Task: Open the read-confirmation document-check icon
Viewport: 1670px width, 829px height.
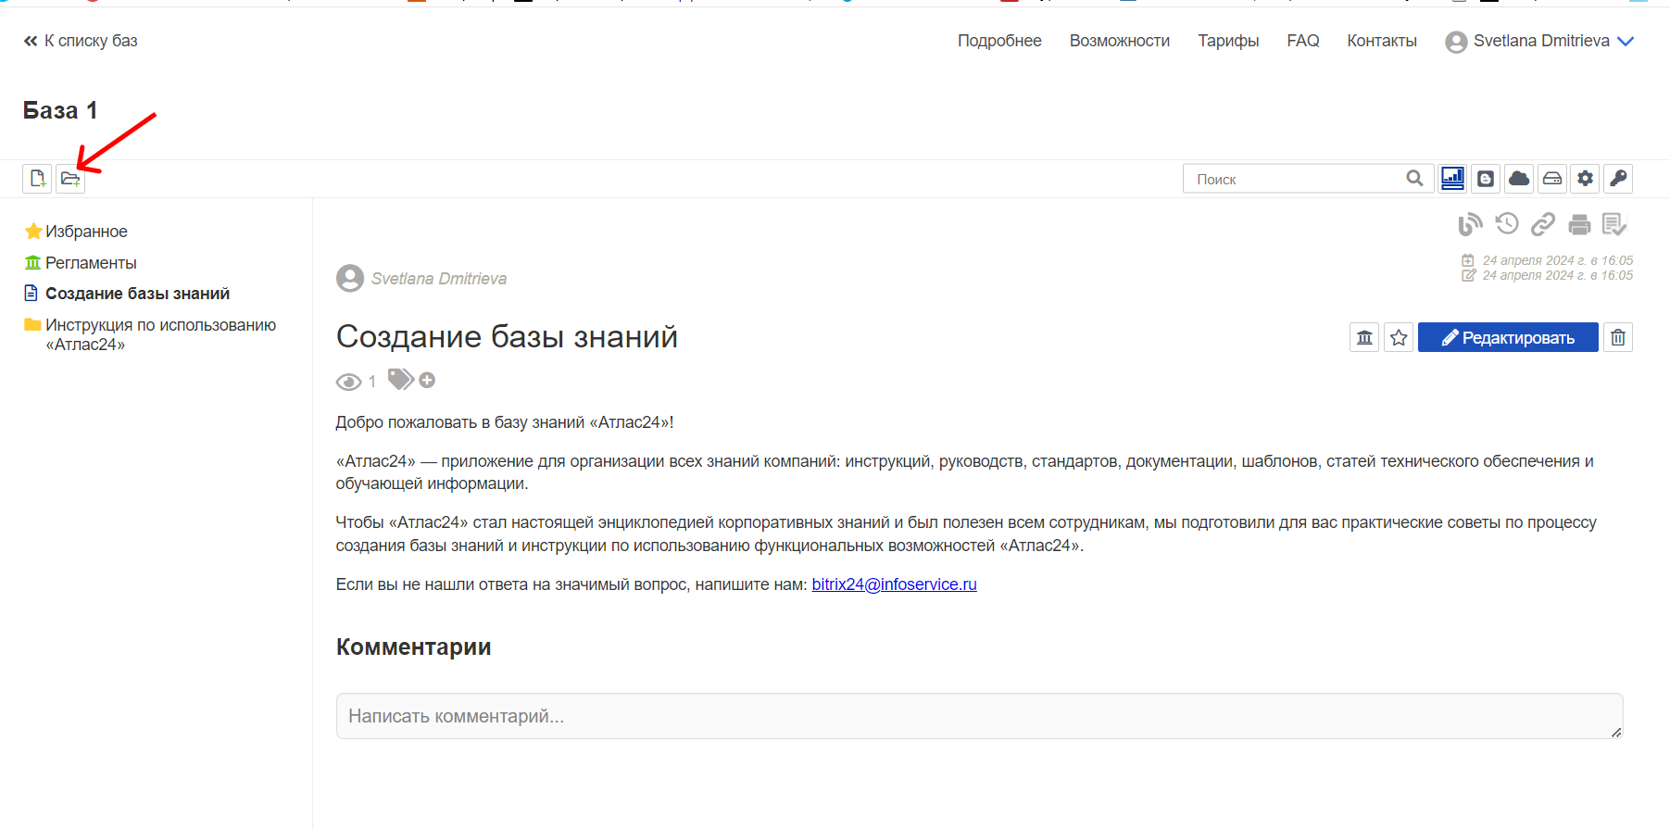Action: (1614, 224)
